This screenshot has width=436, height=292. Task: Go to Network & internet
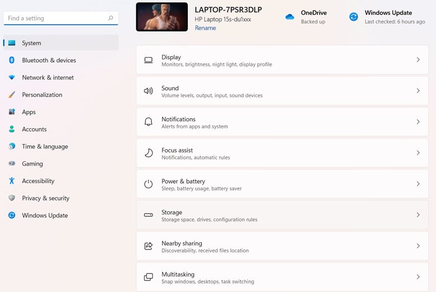coord(61,77)
